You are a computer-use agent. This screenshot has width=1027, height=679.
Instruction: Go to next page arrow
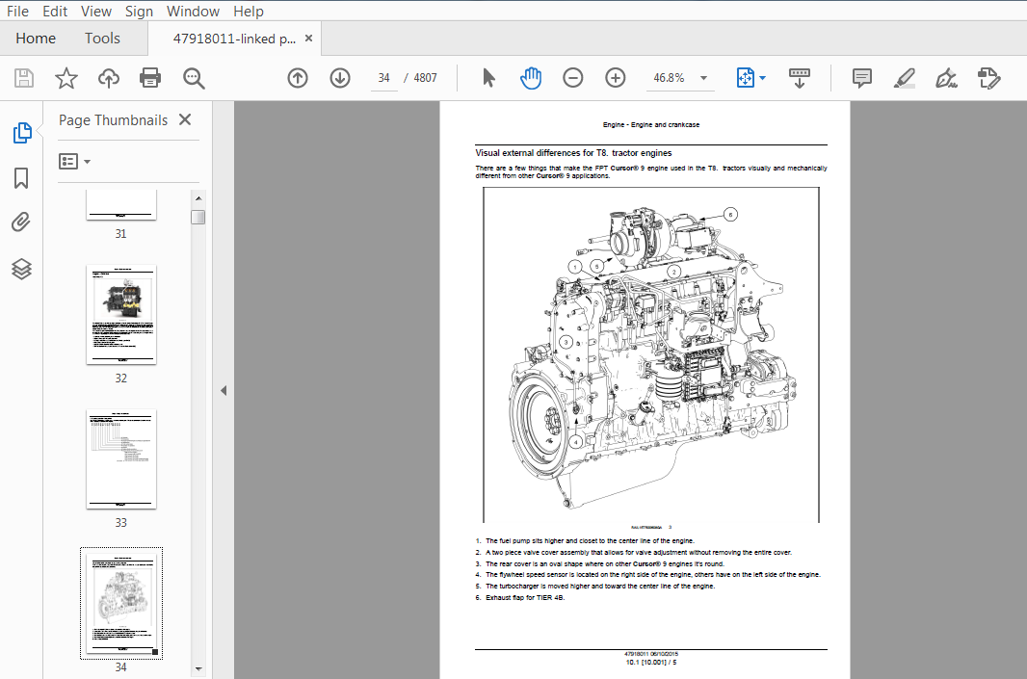340,78
